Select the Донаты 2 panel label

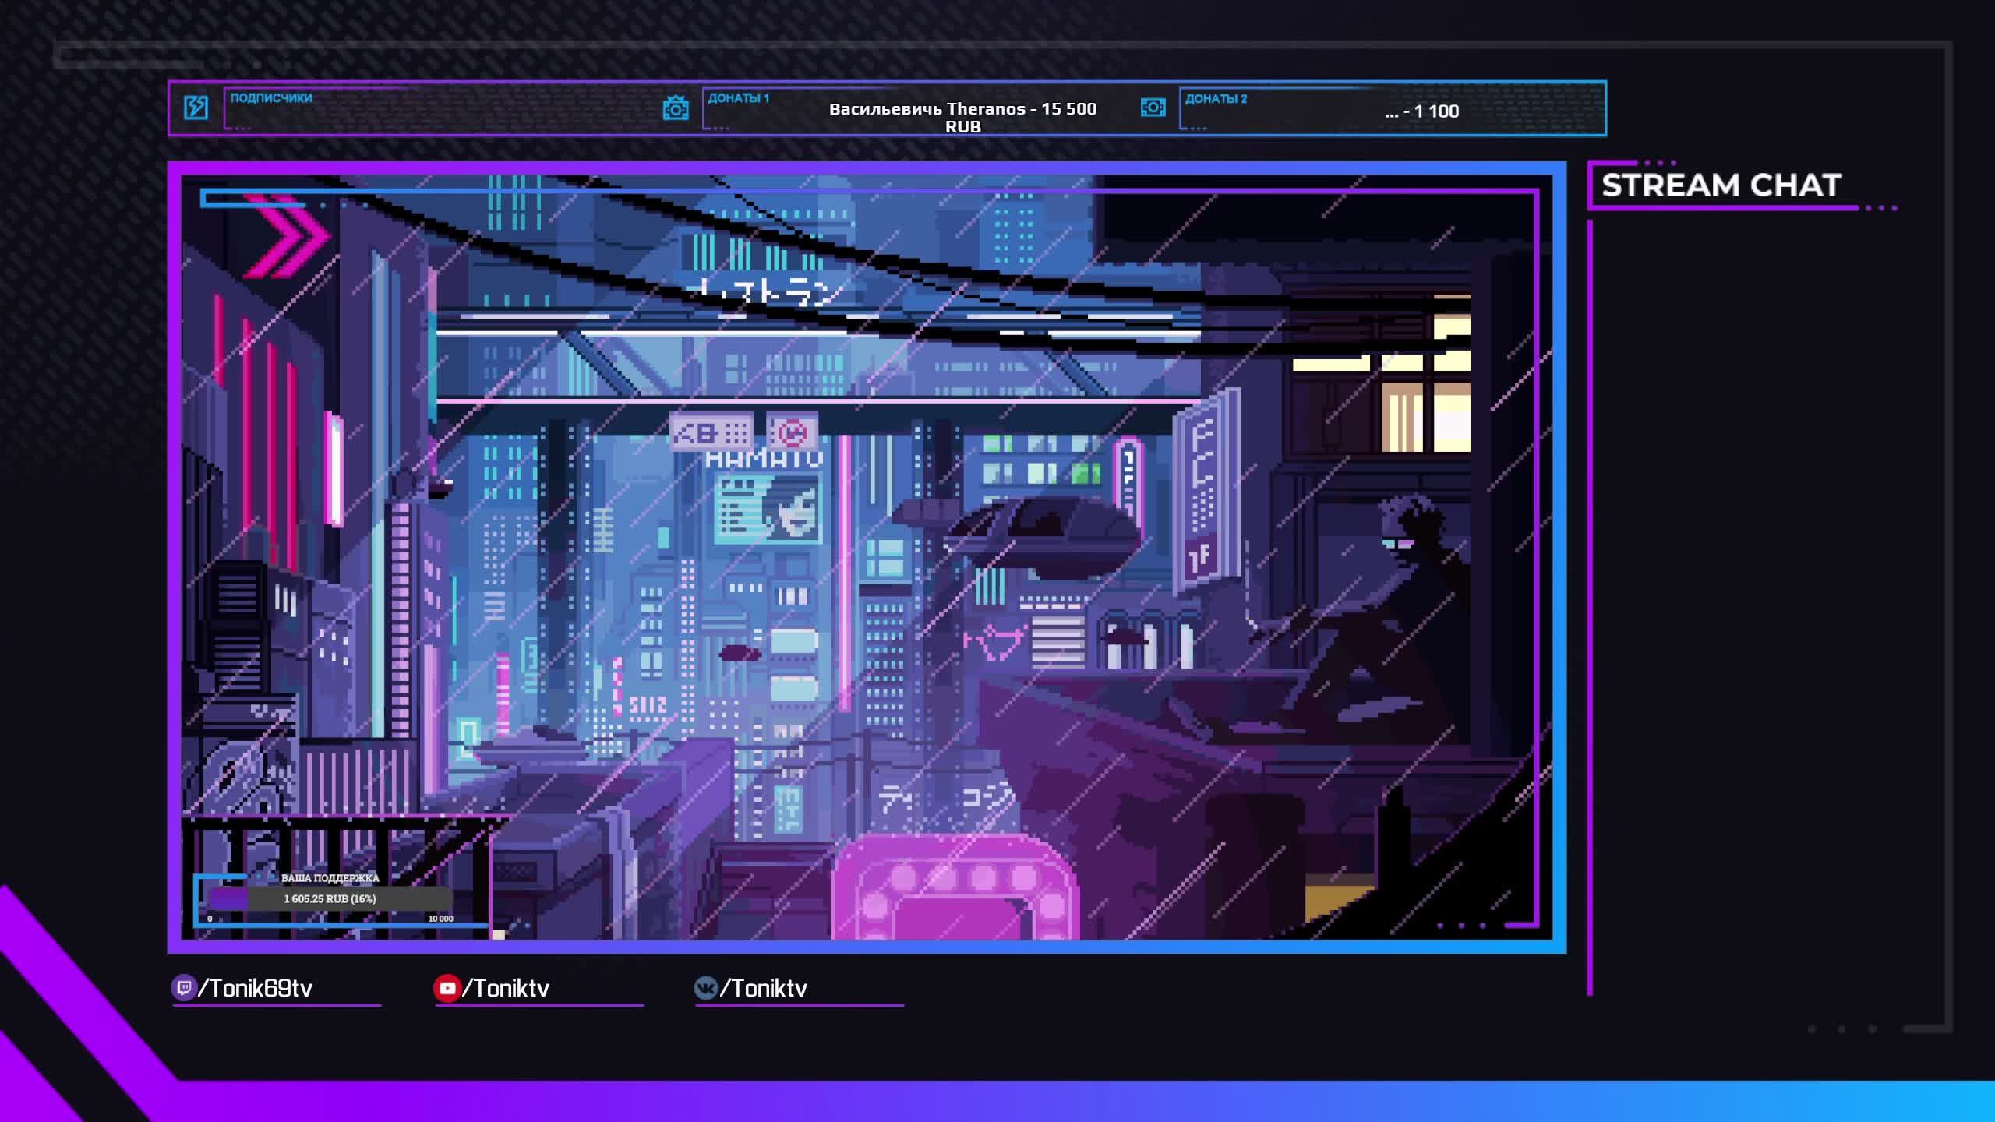pyautogui.click(x=1216, y=99)
